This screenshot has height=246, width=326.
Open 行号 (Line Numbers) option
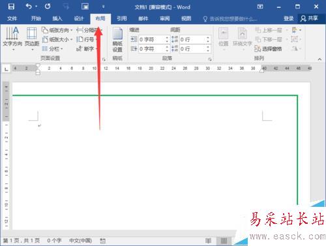[x=86, y=39]
